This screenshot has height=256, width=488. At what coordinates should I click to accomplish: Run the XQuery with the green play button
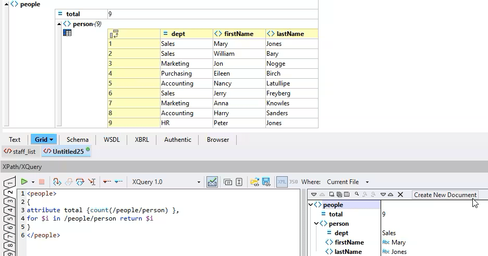[x=24, y=182]
